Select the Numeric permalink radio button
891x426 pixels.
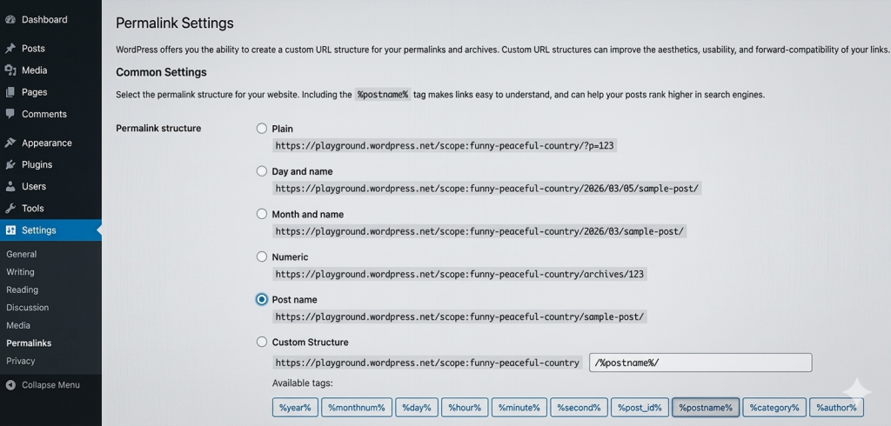[261, 256]
